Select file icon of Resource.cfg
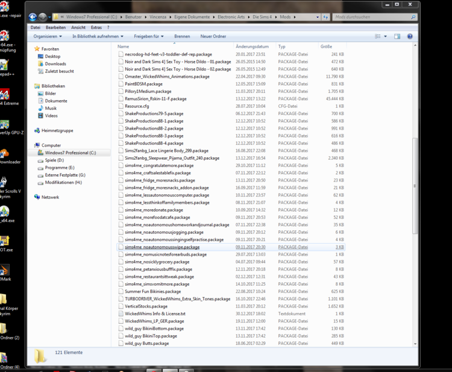 pyautogui.click(x=121, y=106)
